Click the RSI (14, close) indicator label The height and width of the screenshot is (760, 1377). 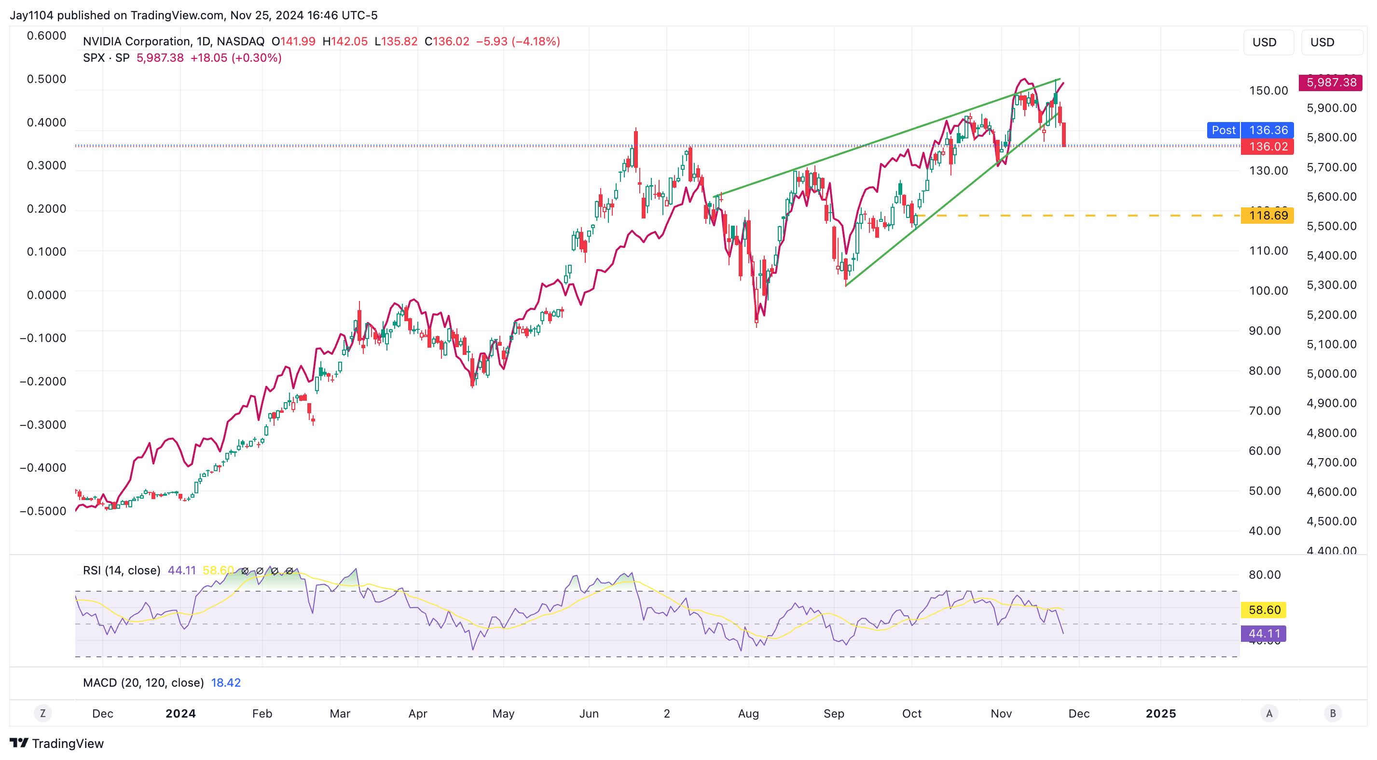[121, 570]
